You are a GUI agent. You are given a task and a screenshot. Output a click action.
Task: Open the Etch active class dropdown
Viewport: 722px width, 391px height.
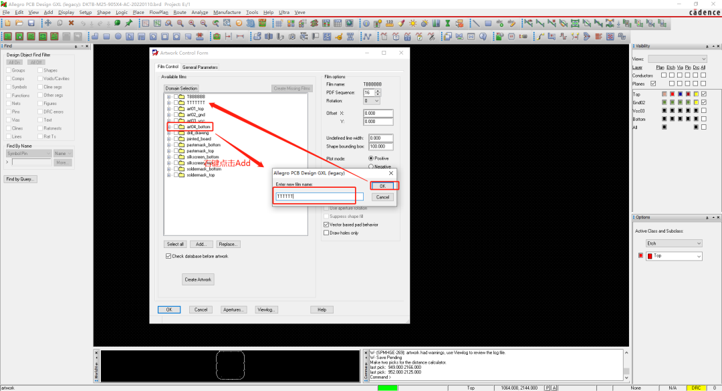tap(674, 243)
